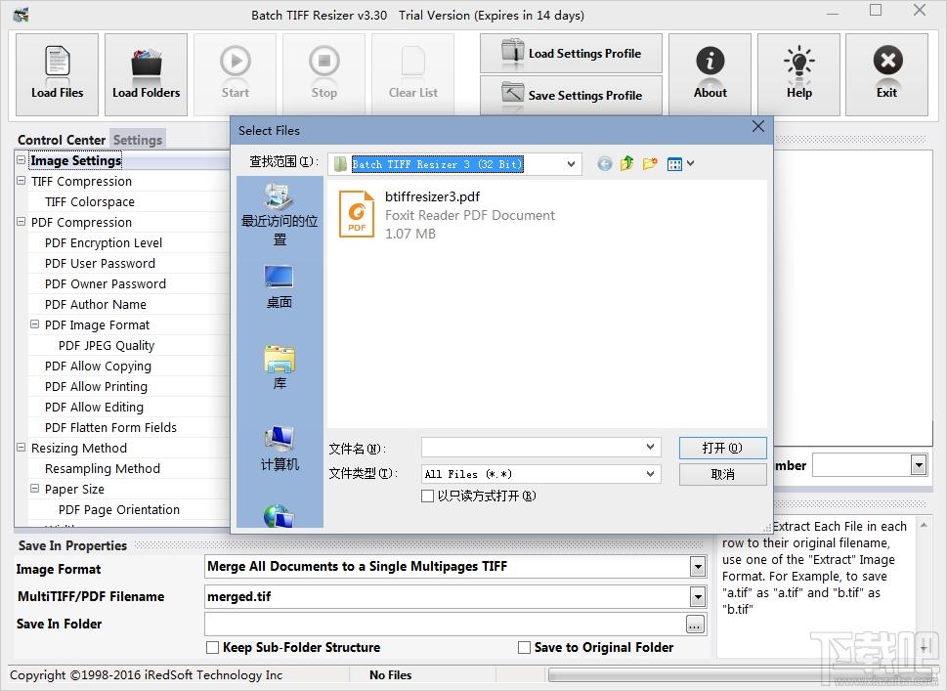Open the Load Folders tool
The image size is (947, 691).
pos(147,74)
